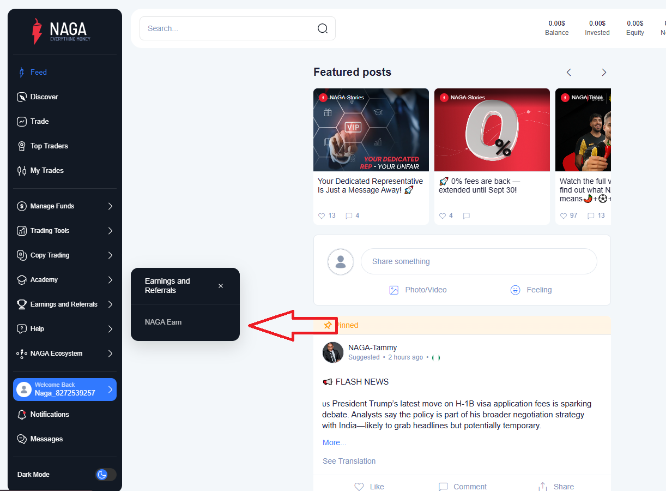
Task: Click the Share something input box
Action: [479, 261]
